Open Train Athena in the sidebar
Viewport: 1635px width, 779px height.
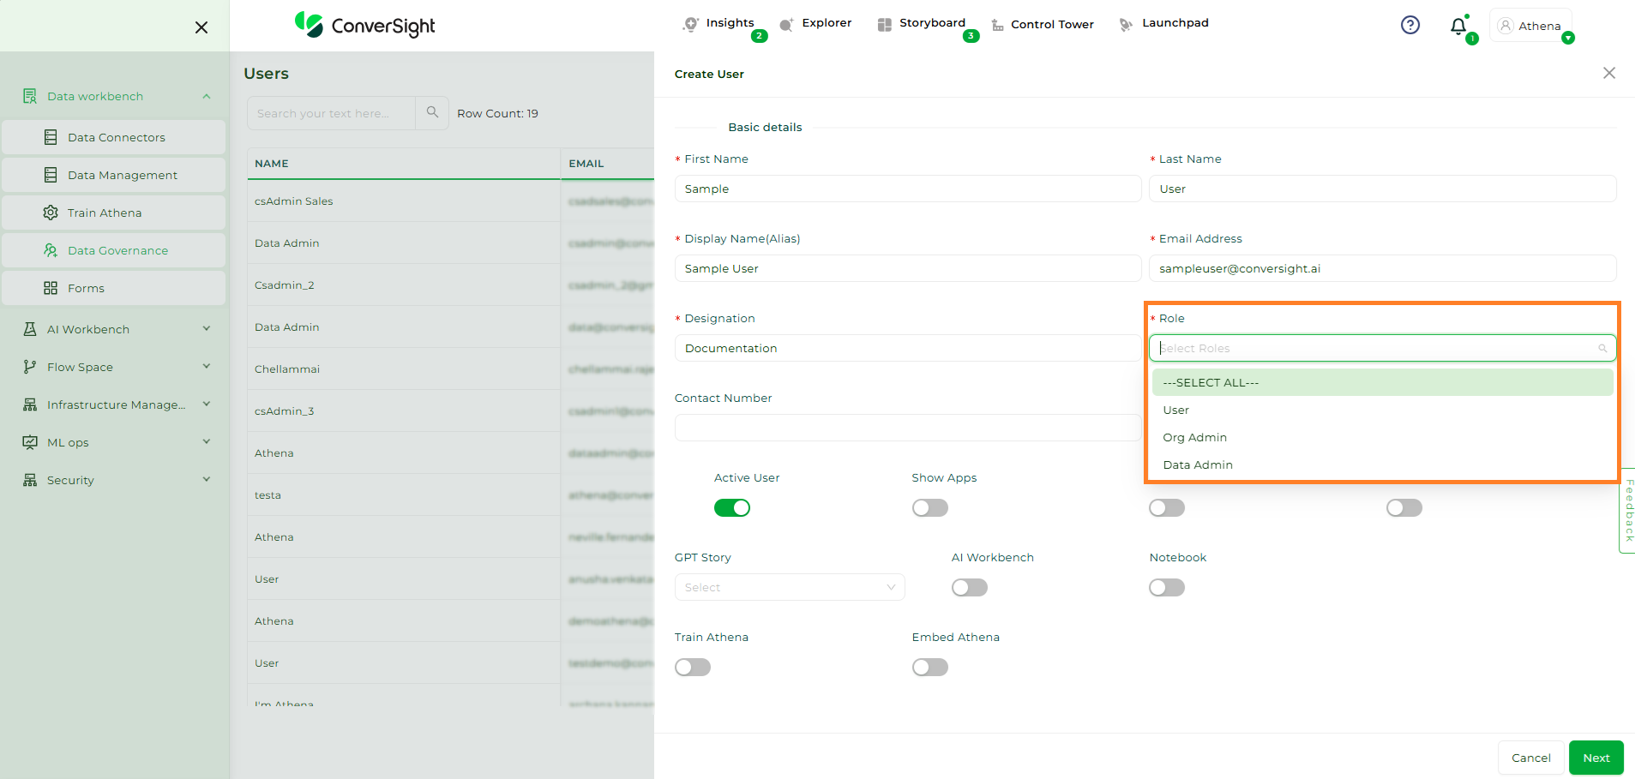104,213
